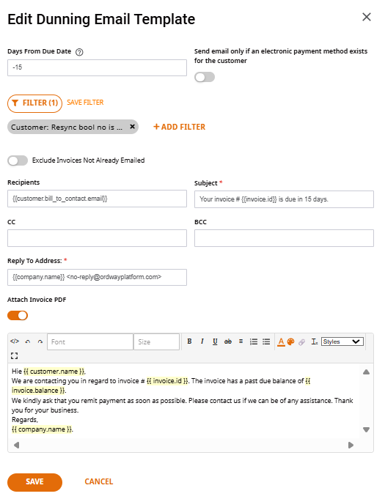Apply italic formatting in editor
Viewport: 385px width, 499px height.
[202, 341]
